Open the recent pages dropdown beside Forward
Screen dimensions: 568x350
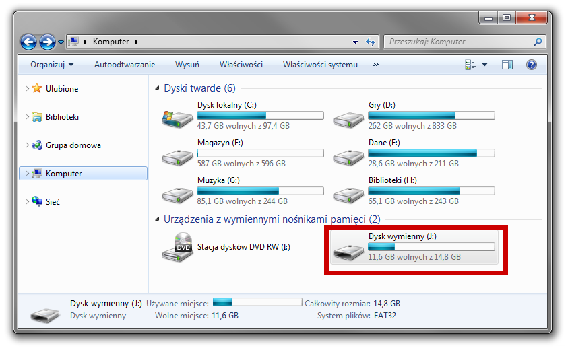click(x=61, y=42)
